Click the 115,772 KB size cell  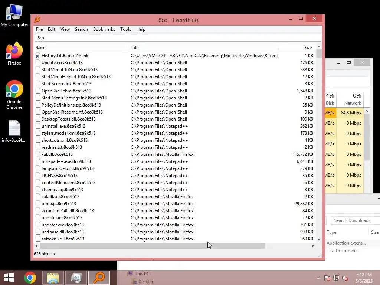pos(303,154)
